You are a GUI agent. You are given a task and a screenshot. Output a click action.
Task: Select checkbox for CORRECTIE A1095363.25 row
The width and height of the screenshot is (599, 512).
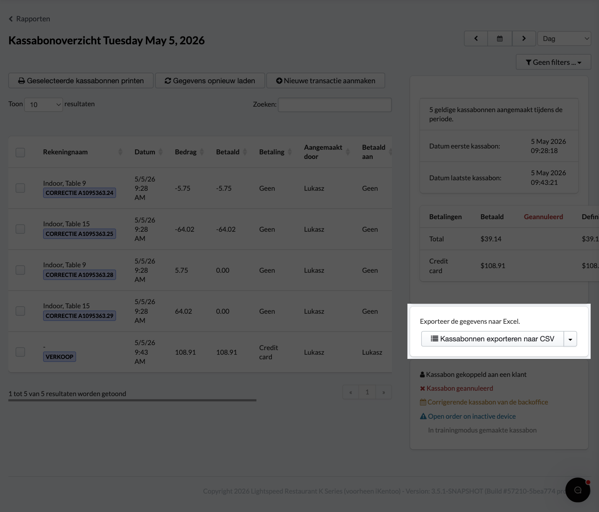pyautogui.click(x=20, y=229)
